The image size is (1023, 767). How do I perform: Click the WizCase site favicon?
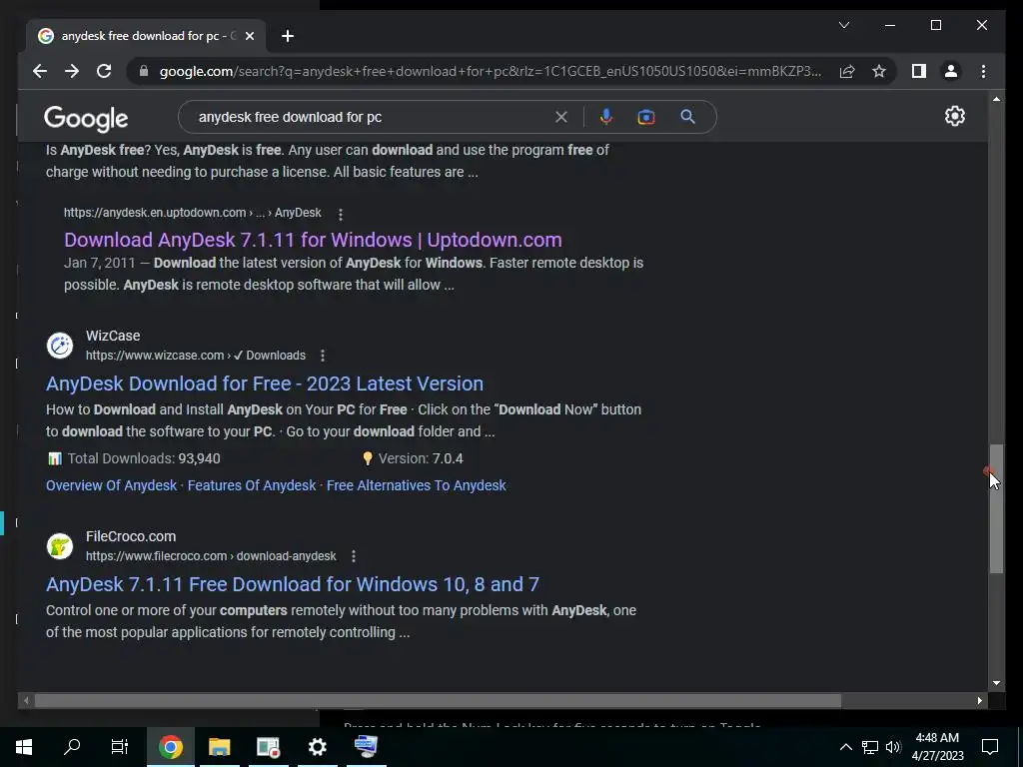point(60,345)
